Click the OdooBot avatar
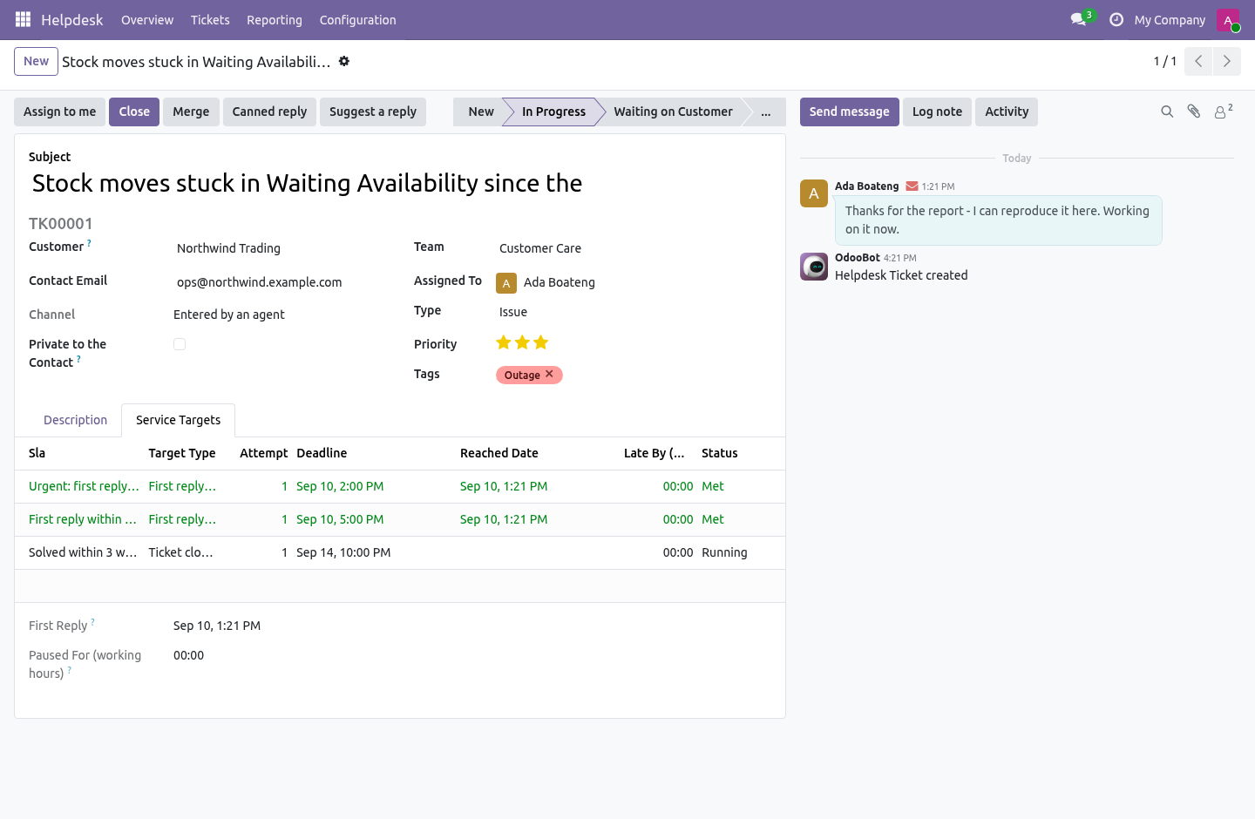Screen dimensions: 1255x819 click(814, 267)
